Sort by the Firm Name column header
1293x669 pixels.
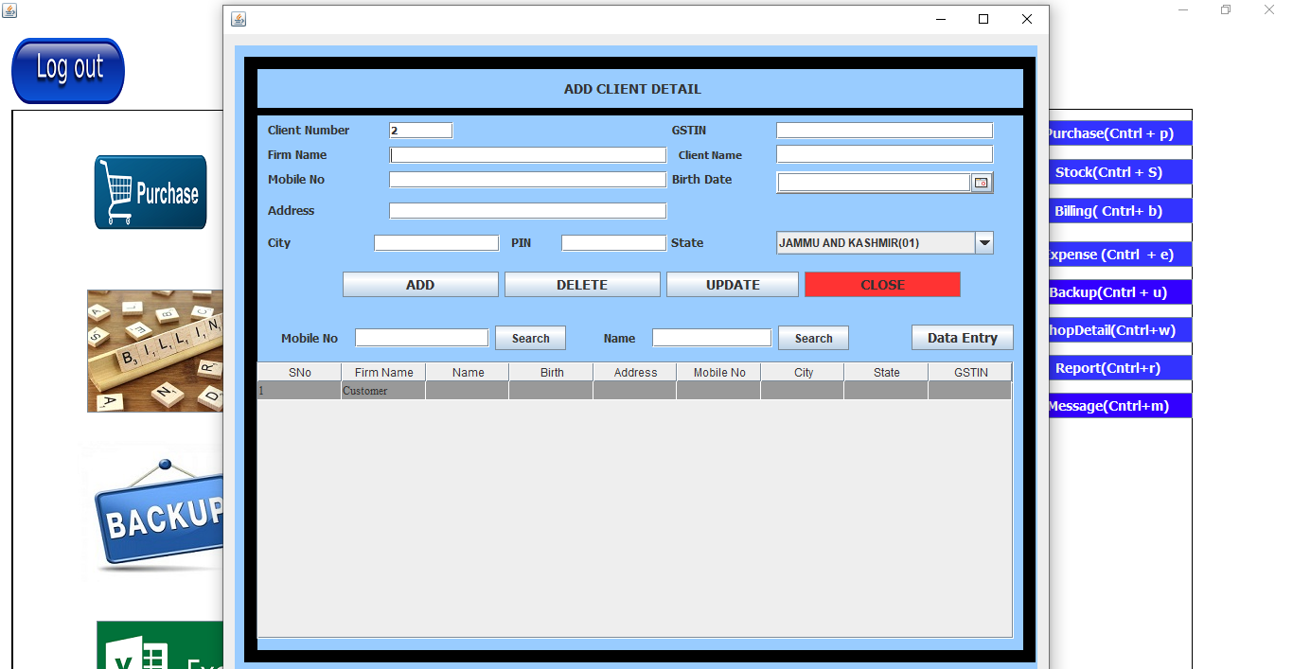pyautogui.click(x=383, y=373)
